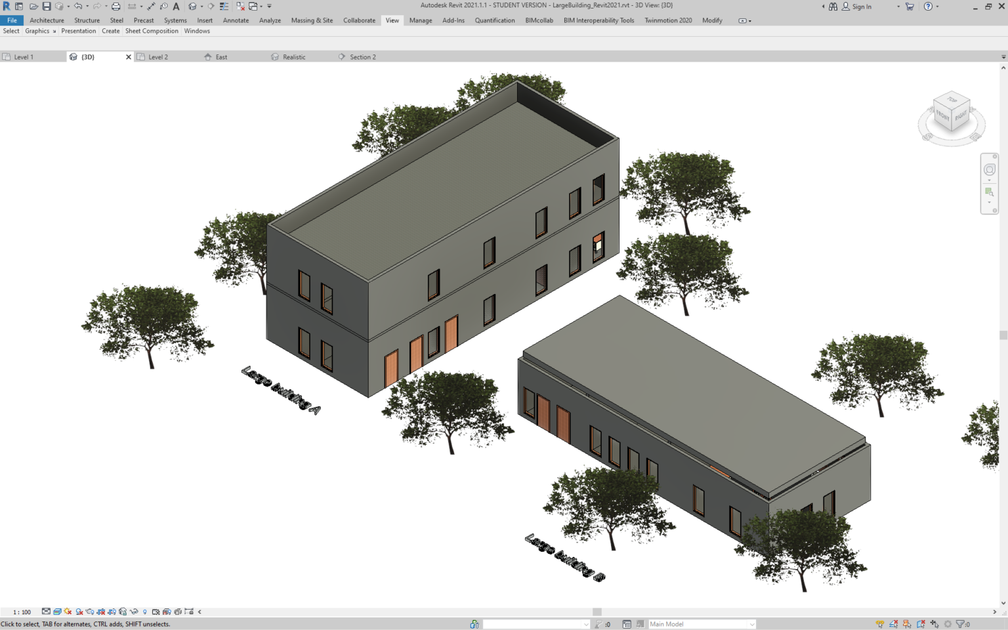Activate the Text annotation tool
The width and height of the screenshot is (1008, 630).
176,6
